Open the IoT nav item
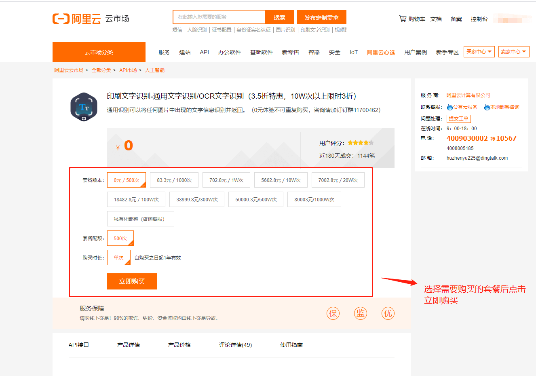Screen dimensions: 536x376 (354, 52)
